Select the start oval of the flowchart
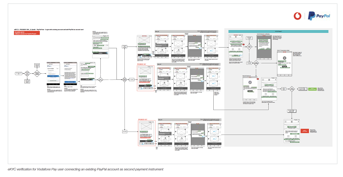343x177 pixels. tap(19, 73)
